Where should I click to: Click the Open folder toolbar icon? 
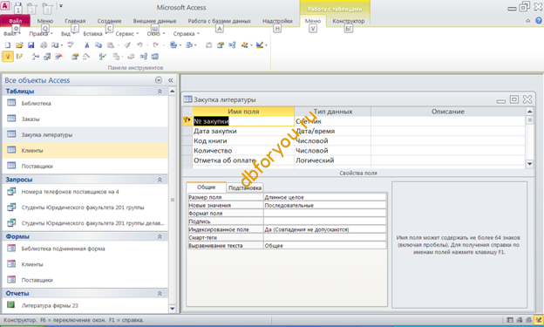click(19, 45)
